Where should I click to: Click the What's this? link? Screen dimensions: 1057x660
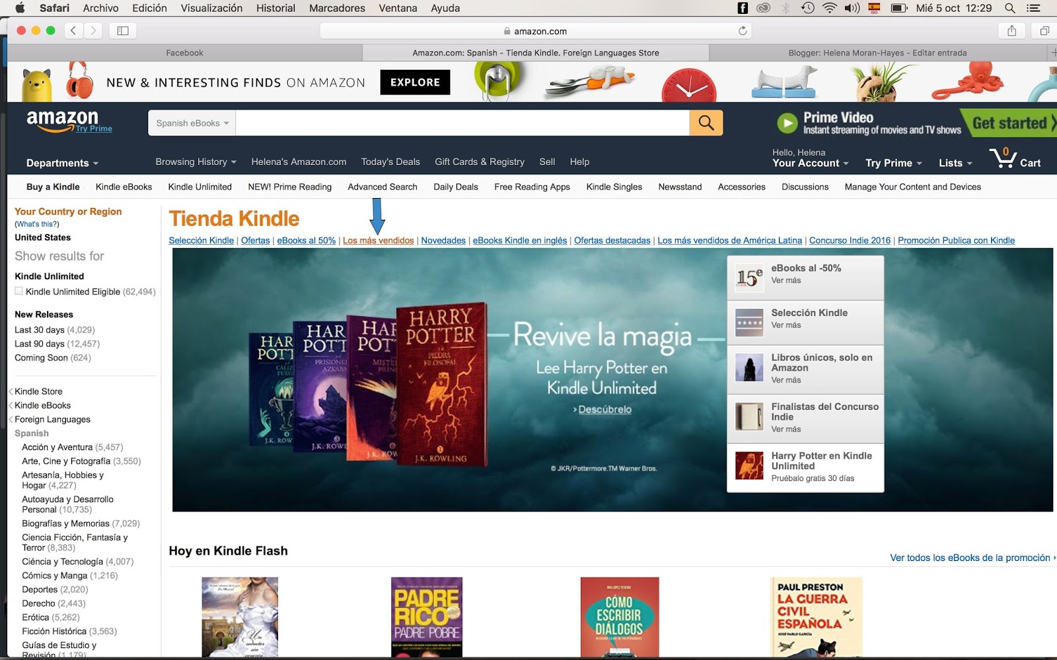[37, 224]
